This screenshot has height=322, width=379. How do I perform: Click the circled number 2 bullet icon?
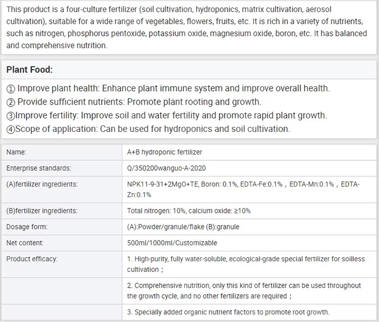click(x=11, y=102)
